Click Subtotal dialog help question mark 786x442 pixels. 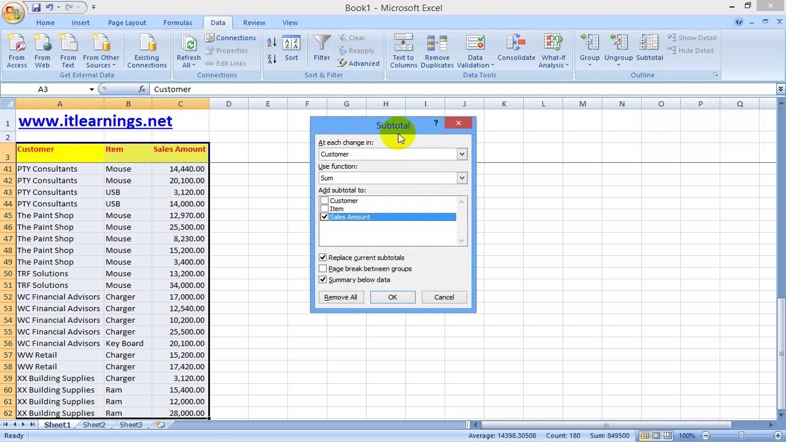coord(436,123)
